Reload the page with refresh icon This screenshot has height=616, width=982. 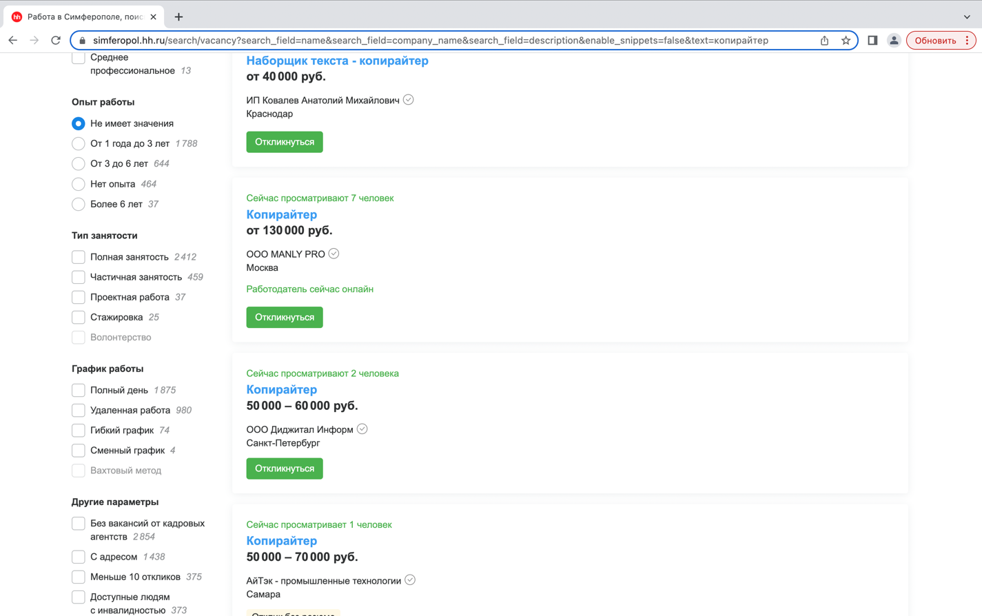(56, 41)
